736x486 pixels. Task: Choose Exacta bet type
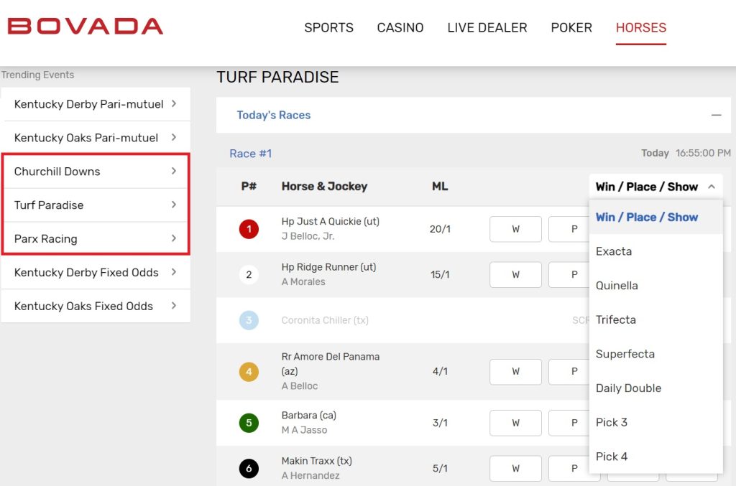tap(655, 251)
